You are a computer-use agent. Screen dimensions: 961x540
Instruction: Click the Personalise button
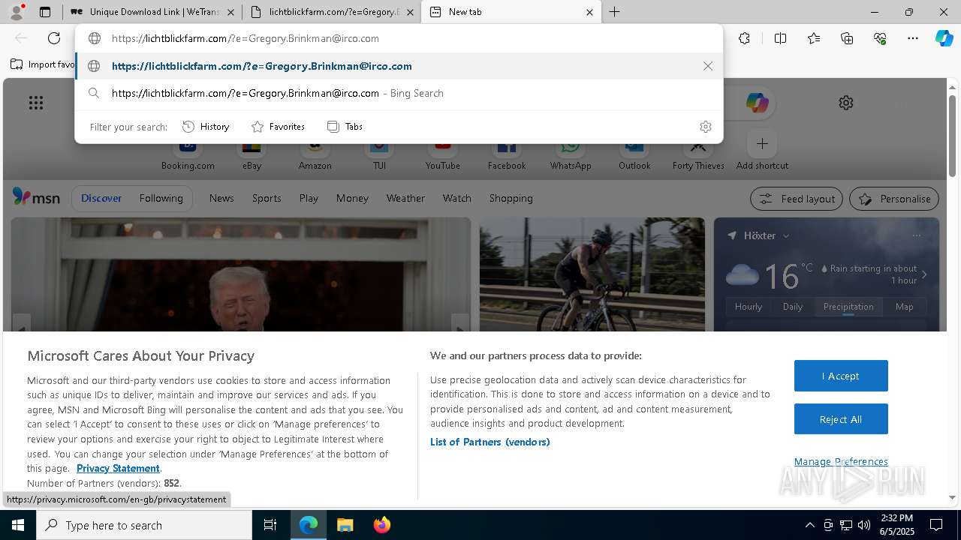point(894,199)
